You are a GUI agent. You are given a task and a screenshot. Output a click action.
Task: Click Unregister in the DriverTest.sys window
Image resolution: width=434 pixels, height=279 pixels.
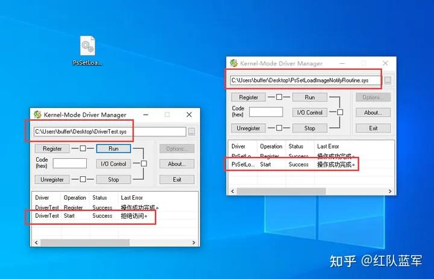[x=52, y=180]
